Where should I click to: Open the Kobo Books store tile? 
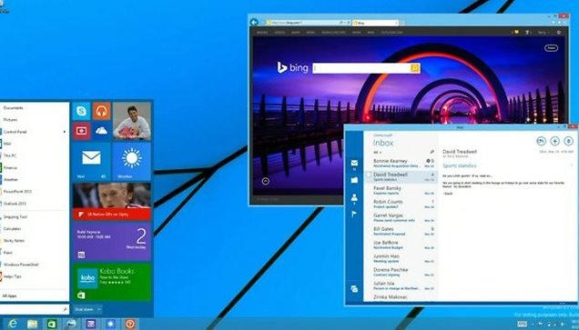point(112,282)
